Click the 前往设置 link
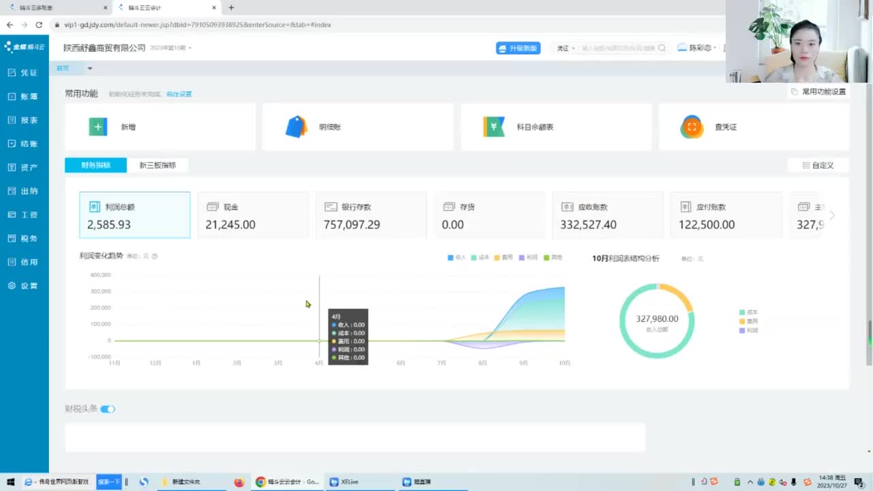This screenshot has width=873, height=491. [179, 94]
